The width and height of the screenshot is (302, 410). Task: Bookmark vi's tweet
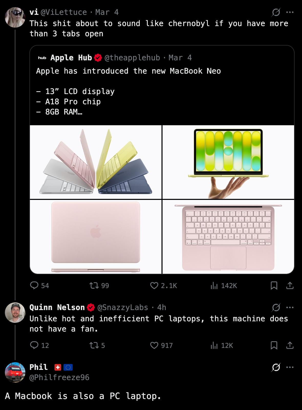pos(274,285)
